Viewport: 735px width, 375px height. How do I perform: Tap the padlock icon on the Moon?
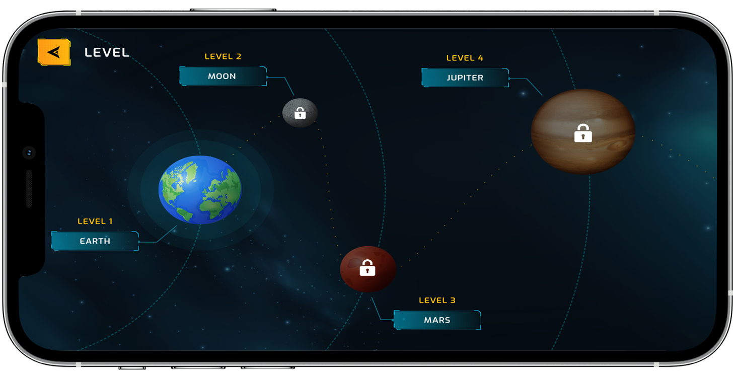(x=300, y=113)
